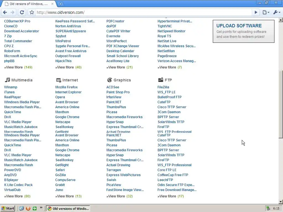Click the Go arrow beside the address bar
The image size is (283, 212).
click(x=256, y=12)
